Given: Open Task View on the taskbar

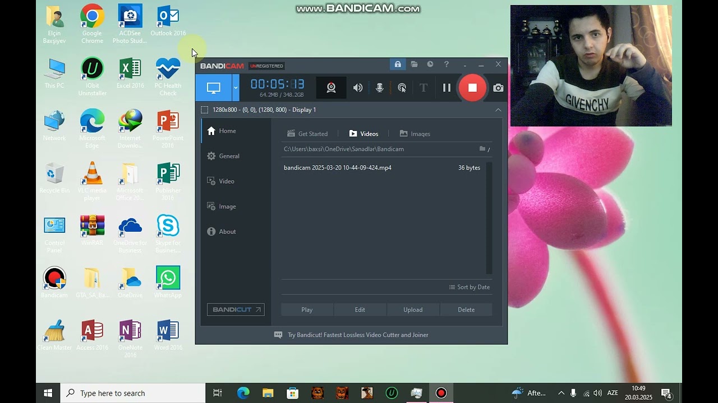Looking at the screenshot, I should (218, 393).
